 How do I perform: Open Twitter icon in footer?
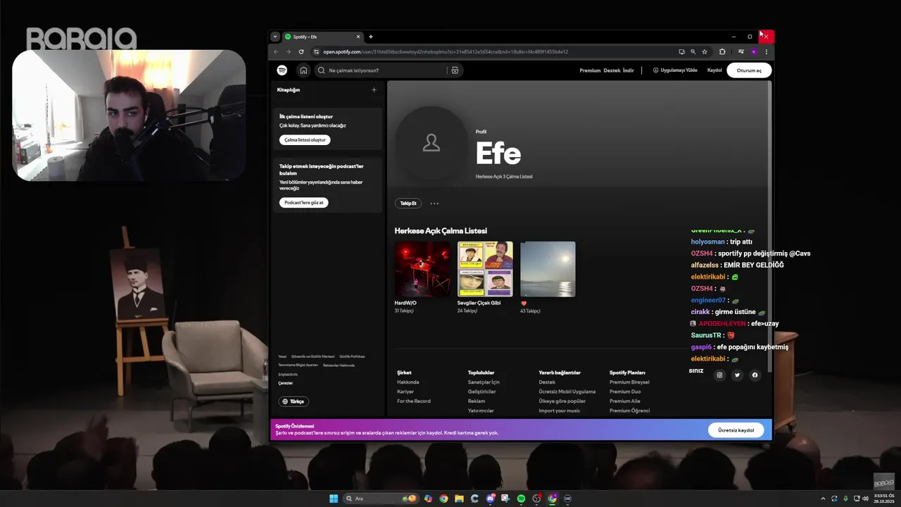click(737, 375)
